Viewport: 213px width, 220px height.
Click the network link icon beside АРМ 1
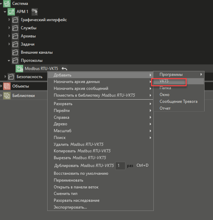[x=34, y=12]
